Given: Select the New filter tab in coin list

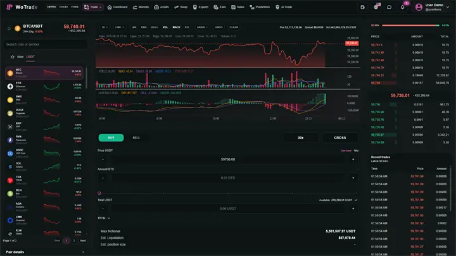Looking at the screenshot, I should click(x=20, y=57).
